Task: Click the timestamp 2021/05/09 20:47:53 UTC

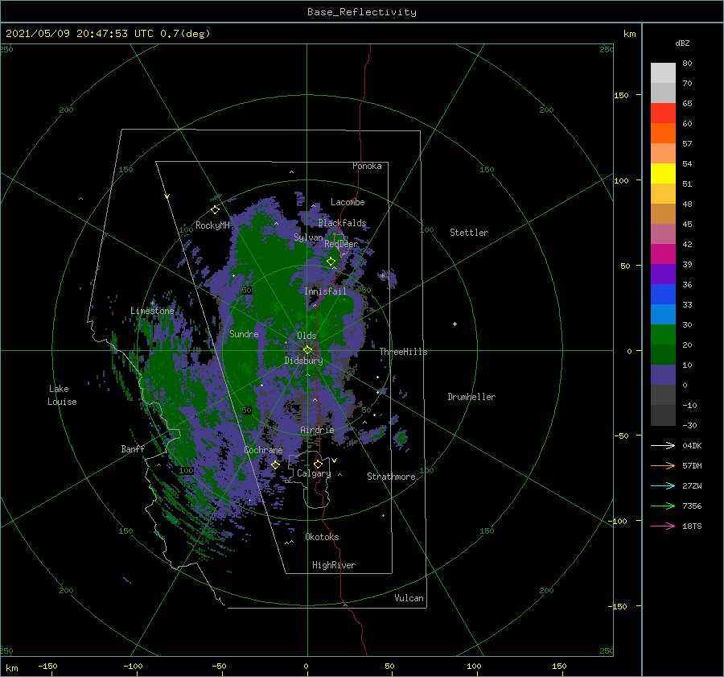Action: pos(80,33)
